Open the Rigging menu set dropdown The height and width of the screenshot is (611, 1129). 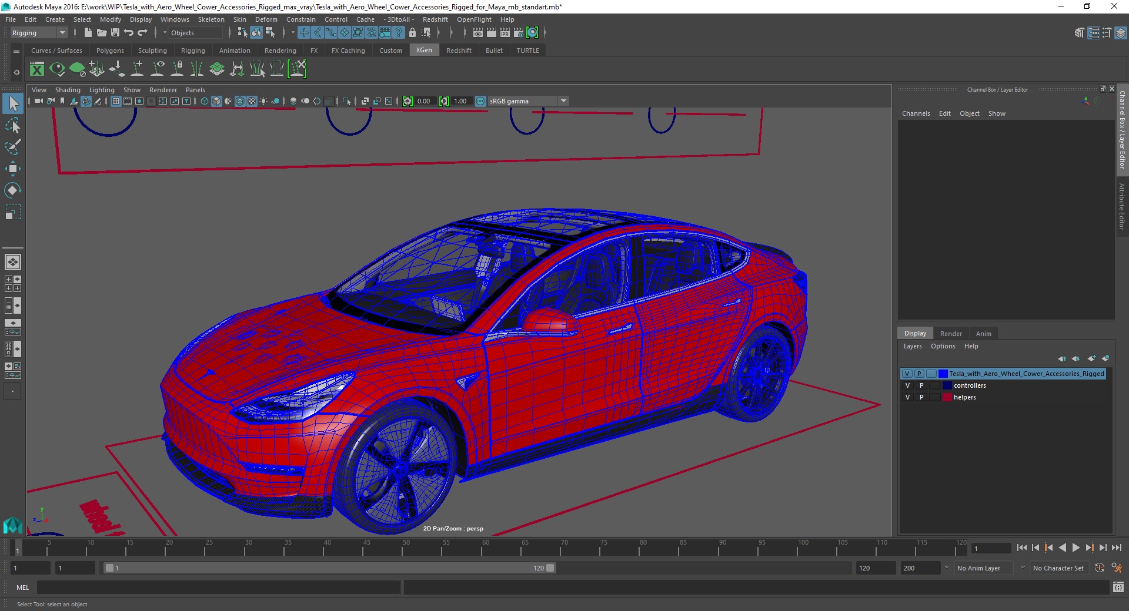pyautogui.click(x=39, y=33)
